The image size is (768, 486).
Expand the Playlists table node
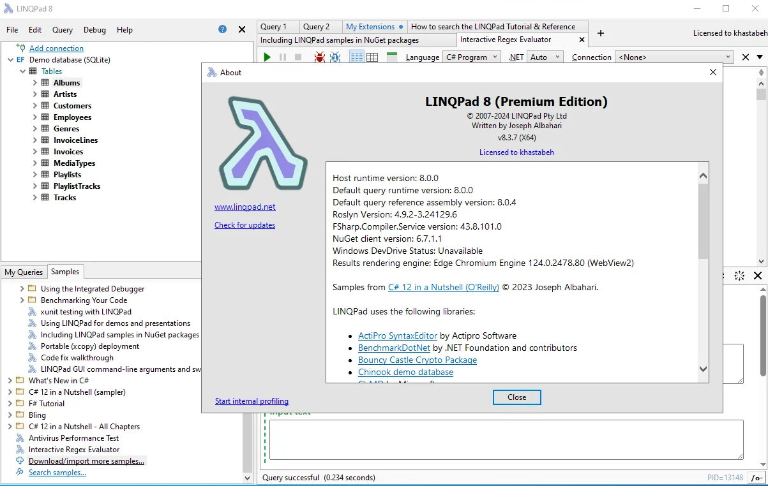click(35, 175)
